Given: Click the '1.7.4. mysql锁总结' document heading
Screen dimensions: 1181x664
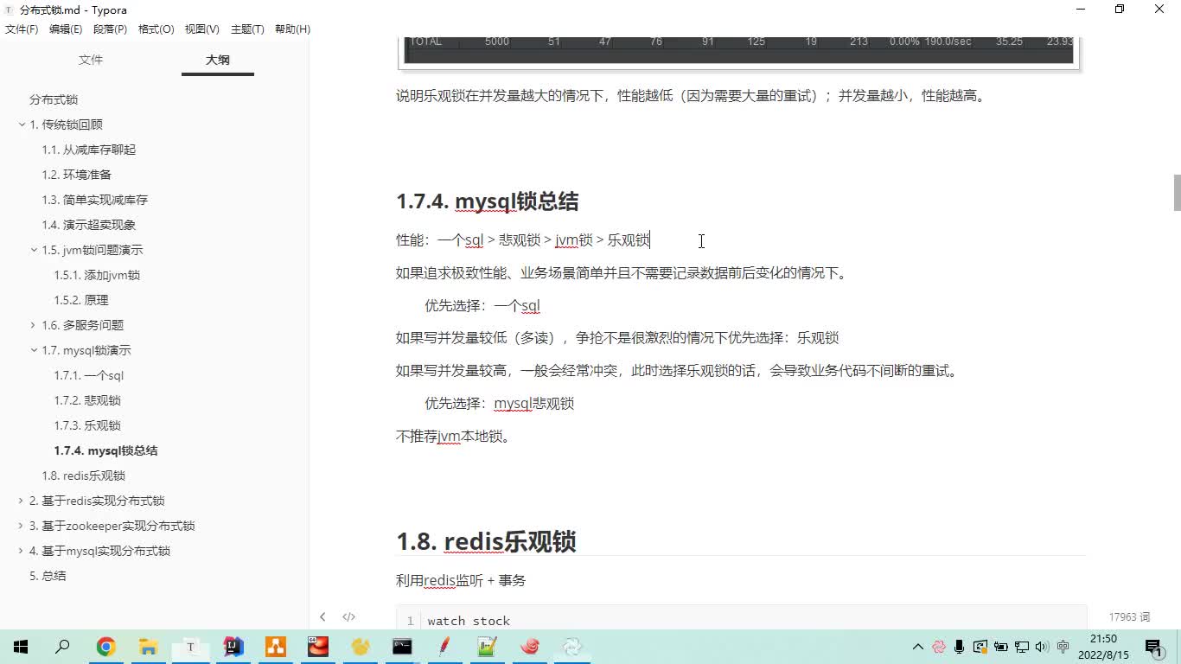Looking at the screenshot, I should 487,201.
